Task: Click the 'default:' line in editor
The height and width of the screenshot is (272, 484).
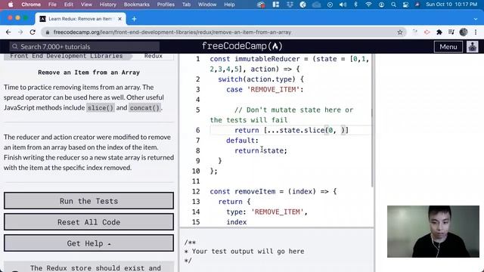Action: coord(242,141)
